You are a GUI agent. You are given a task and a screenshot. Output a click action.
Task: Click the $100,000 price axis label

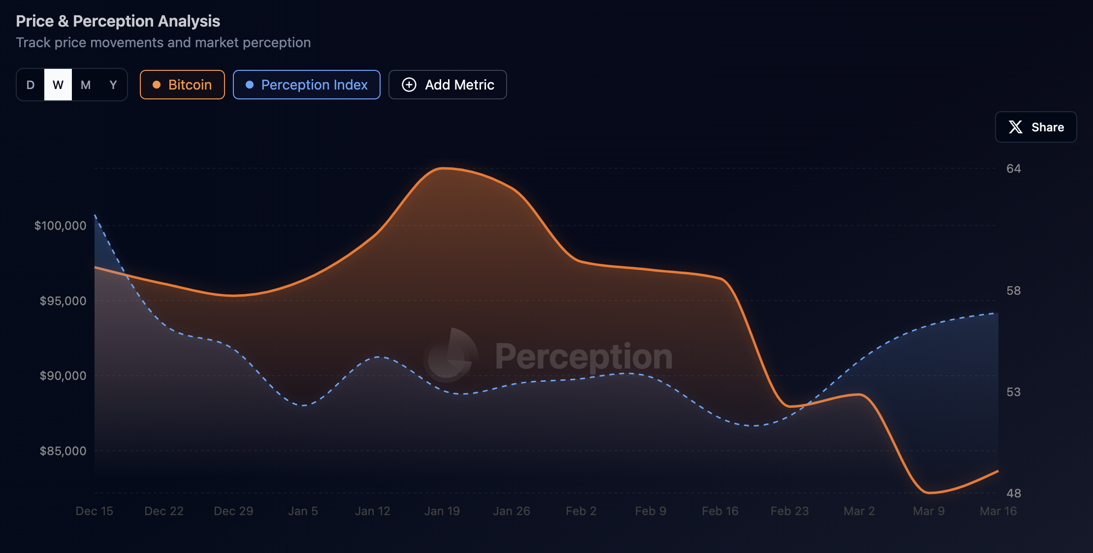point(60,226)
